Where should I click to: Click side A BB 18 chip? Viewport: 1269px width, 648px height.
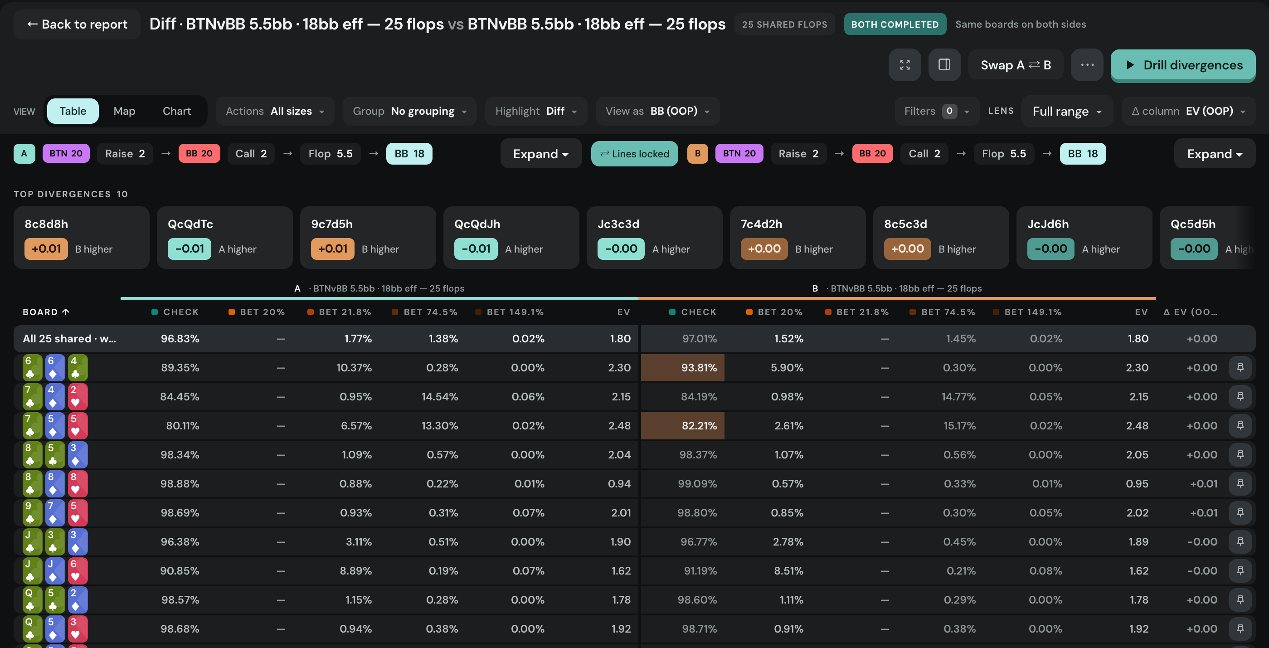click(409, 154)
